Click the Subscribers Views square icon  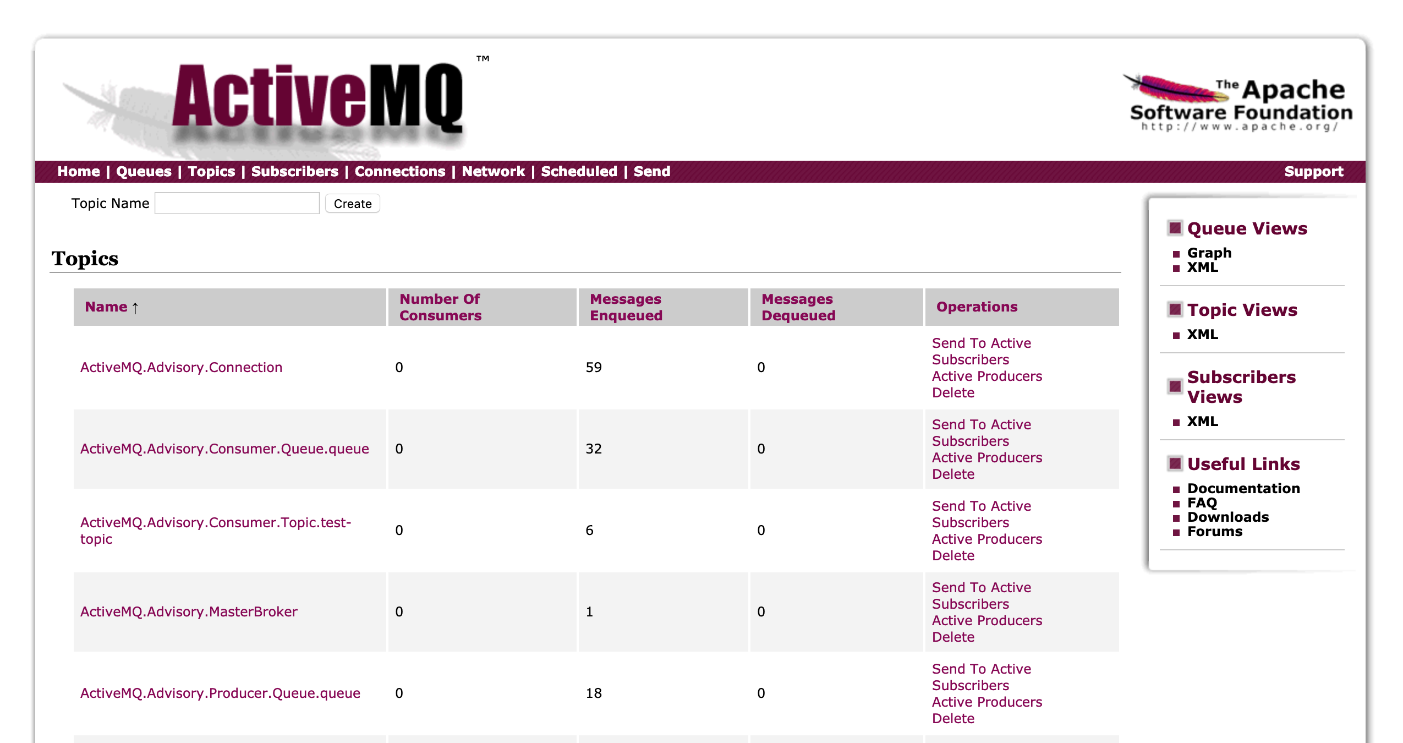click(1175, 386)
